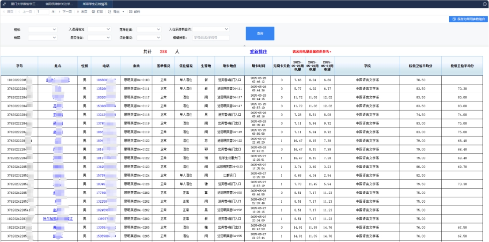Viewport: 489px width, 242px height.
Task: Expand the 入退调情况 dropdown
Action: click(99, 30)
